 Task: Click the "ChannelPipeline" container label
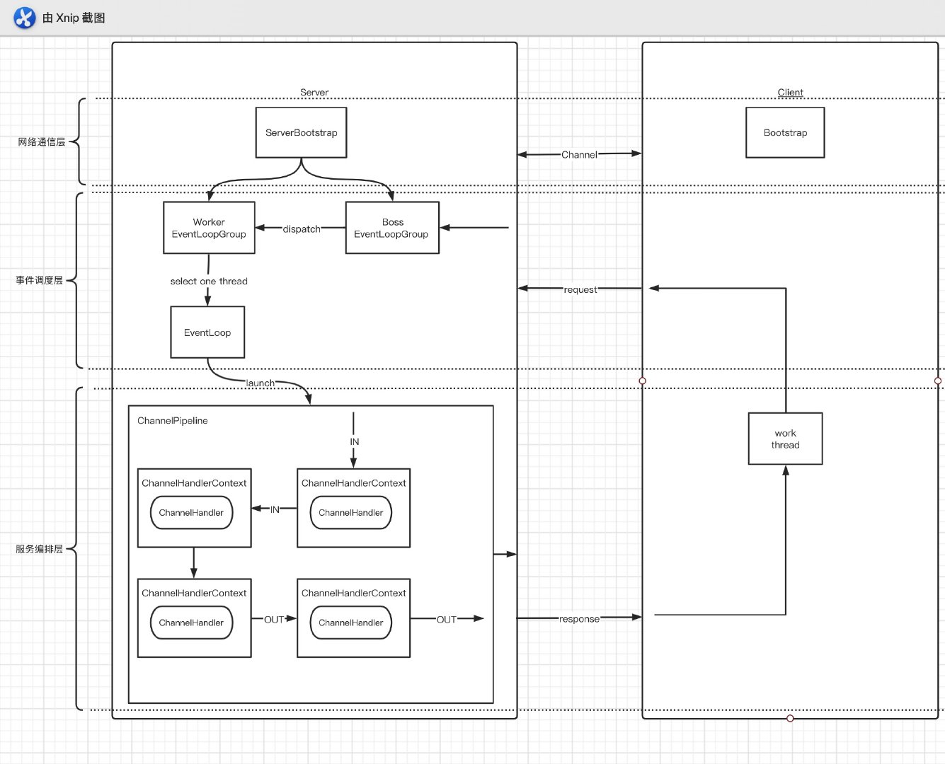(x=173, y=421)
